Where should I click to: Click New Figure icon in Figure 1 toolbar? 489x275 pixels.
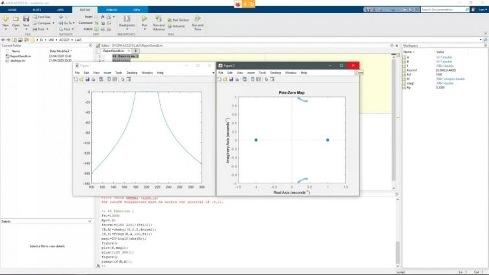pyautogui.click(x=76, y=79)
